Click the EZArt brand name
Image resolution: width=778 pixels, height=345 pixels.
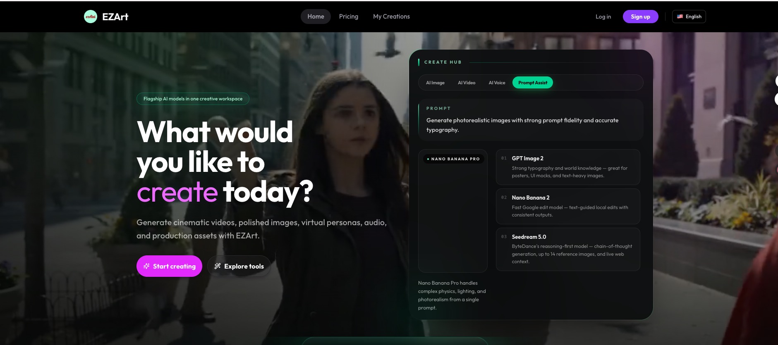115,17
